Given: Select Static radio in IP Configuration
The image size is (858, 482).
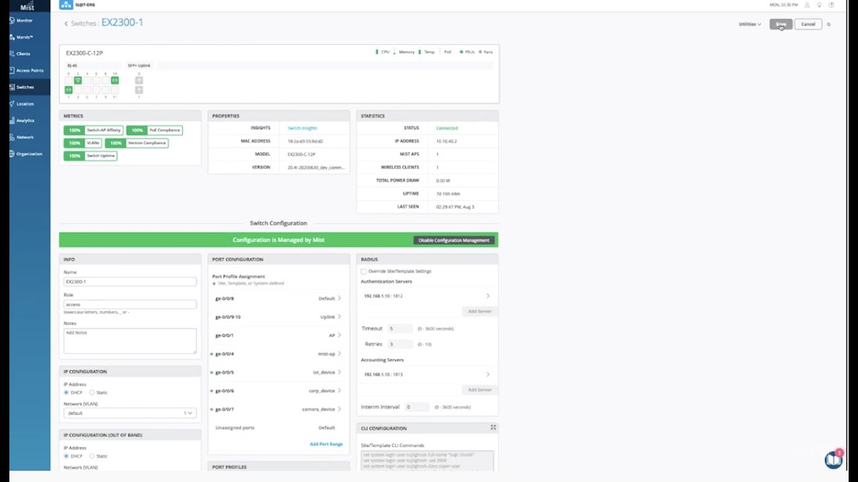Looking at the screenshot, I should 92,392.
